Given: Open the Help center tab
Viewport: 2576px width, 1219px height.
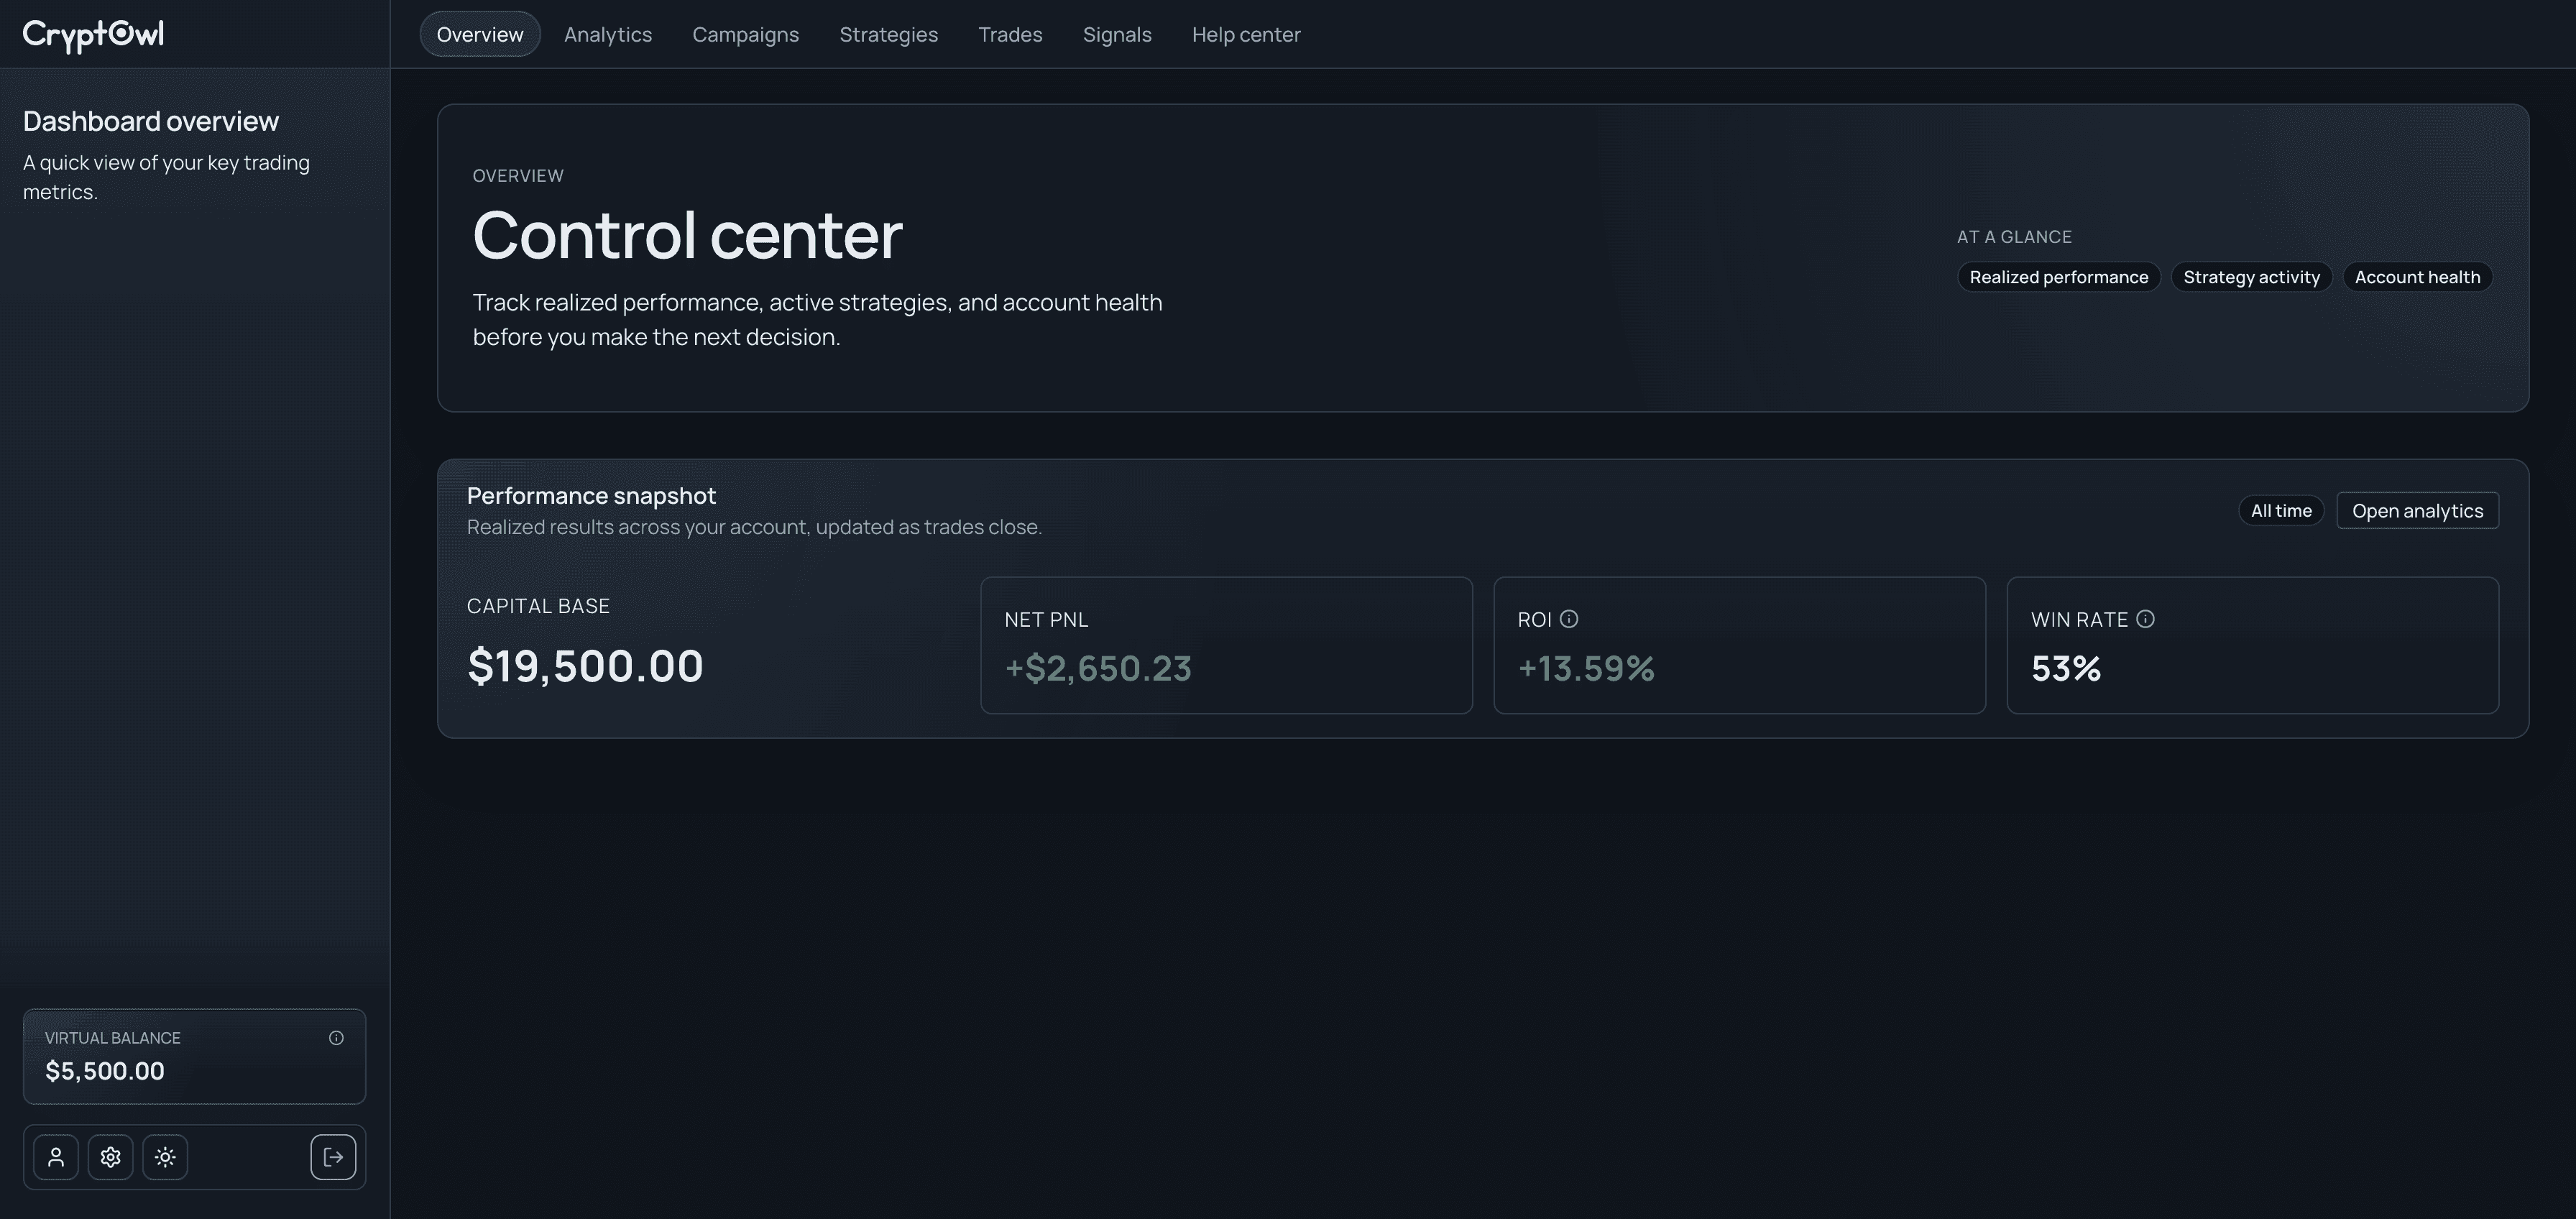Looking at the screenshot, I should click(1246, 34).
